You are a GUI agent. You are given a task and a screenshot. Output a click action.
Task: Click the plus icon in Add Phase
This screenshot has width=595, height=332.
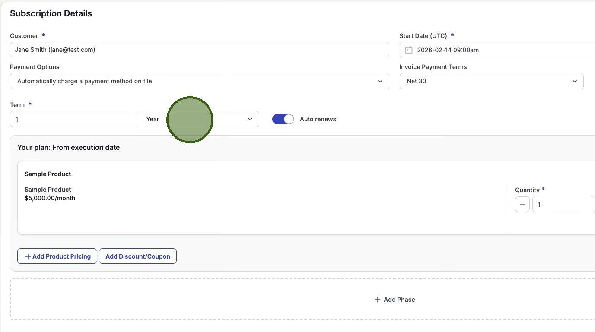[377, 300]
